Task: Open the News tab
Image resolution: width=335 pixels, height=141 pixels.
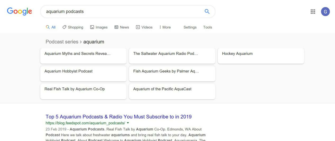Action: (122, 27)
